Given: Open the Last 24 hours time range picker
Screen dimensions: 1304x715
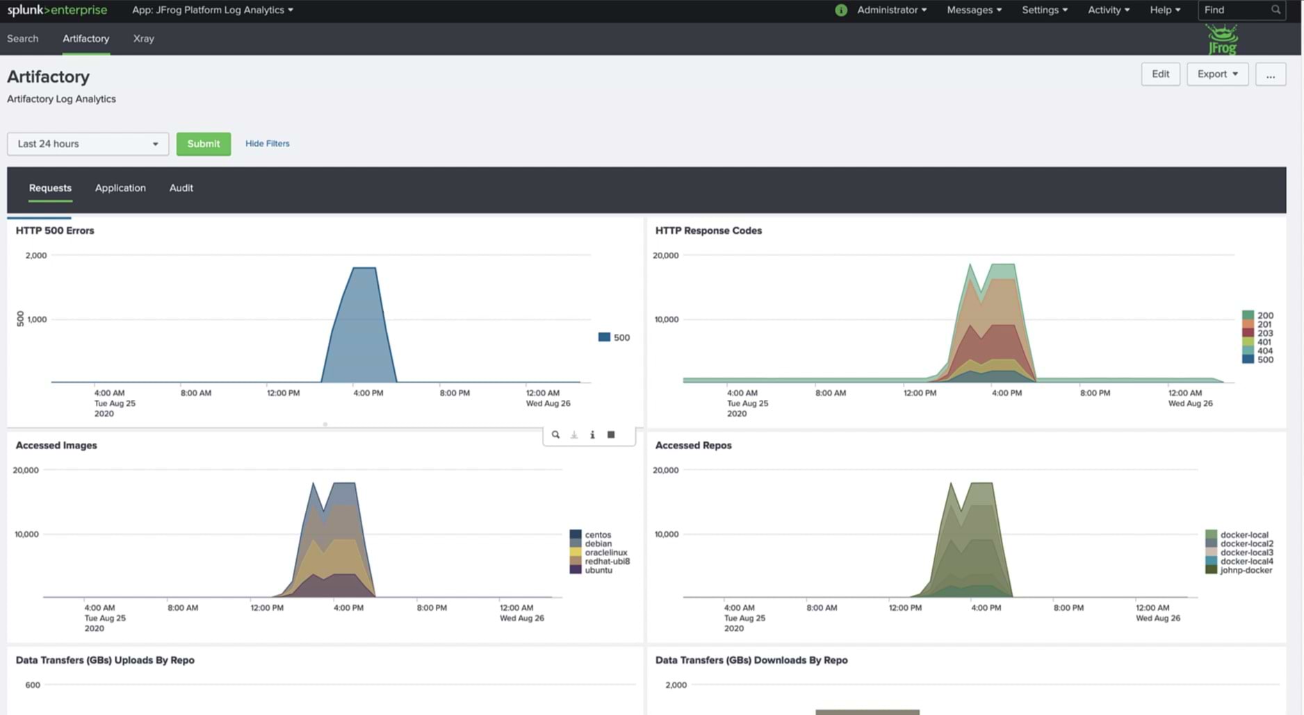Looking at the screenshot, I should coord(87,144).
